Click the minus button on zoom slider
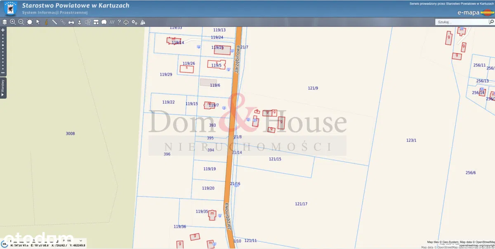The image size is (495, 249). coord(3,73)
